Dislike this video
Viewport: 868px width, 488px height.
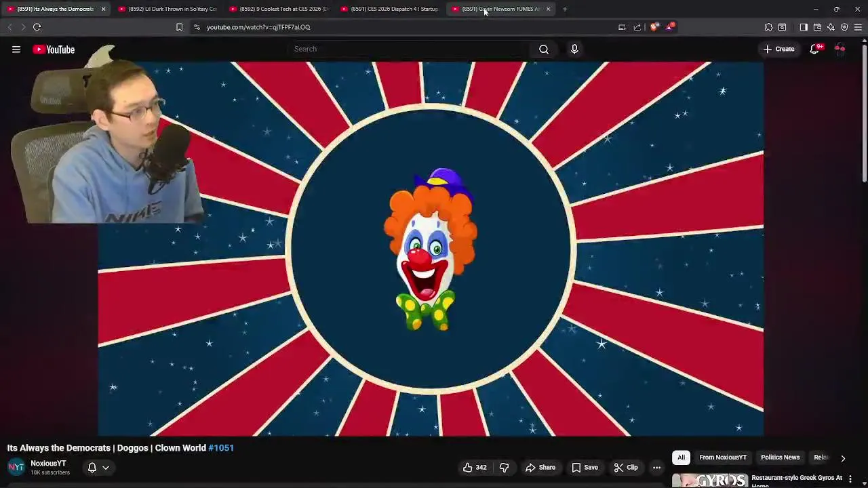pos(504,468)
